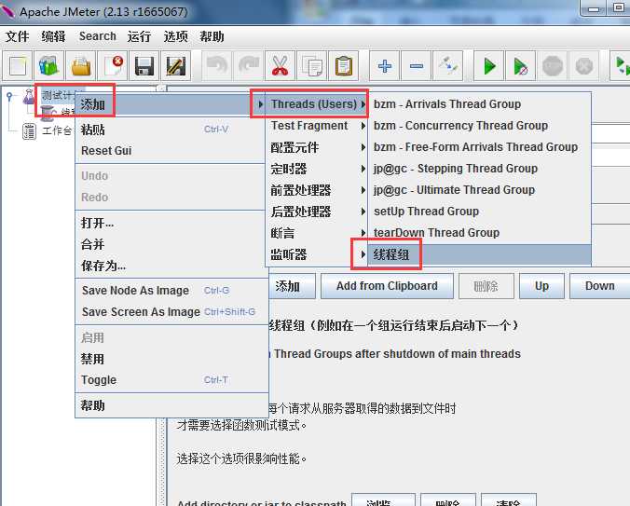
Task: Choose 保存为... in context menu
Action: click(171, 266)
